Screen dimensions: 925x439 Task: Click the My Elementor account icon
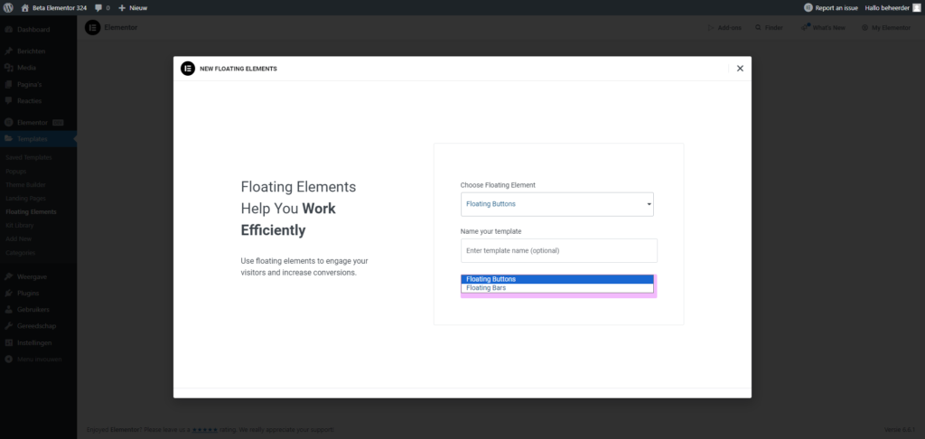pos(864,28)
